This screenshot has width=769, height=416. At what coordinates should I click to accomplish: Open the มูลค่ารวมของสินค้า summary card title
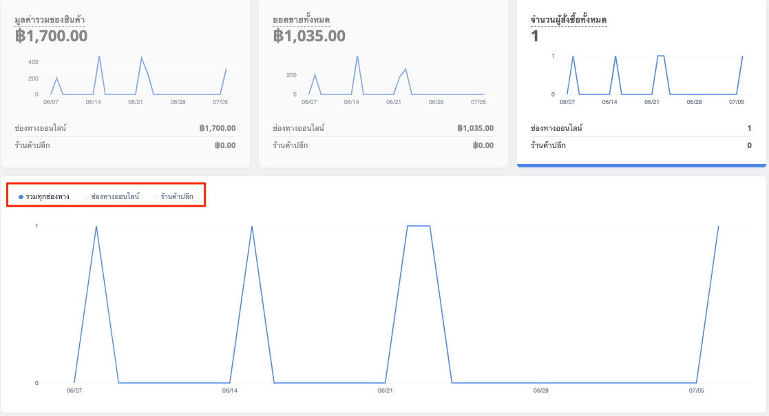(x=50, y=20)
